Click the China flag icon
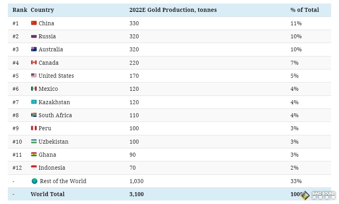This screenshot has width=339, height=204. pos(34,23)
